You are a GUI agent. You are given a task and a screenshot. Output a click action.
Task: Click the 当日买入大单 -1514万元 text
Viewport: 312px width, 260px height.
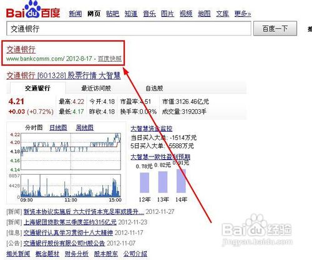click(163, 138)
